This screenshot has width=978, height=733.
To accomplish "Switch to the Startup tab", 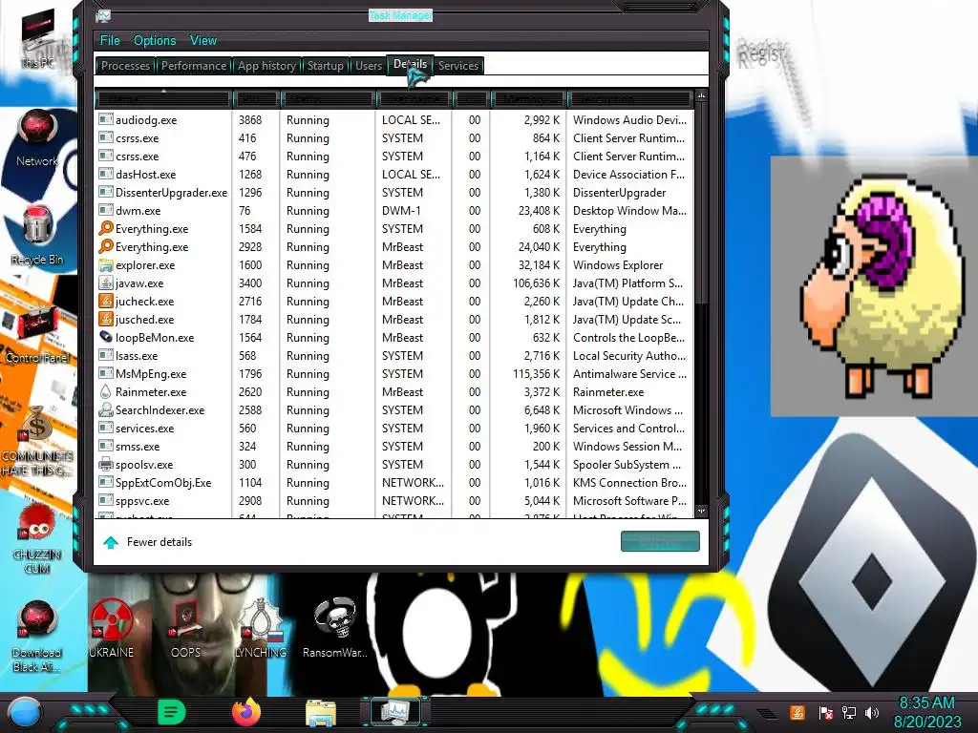I will [325, 66].
